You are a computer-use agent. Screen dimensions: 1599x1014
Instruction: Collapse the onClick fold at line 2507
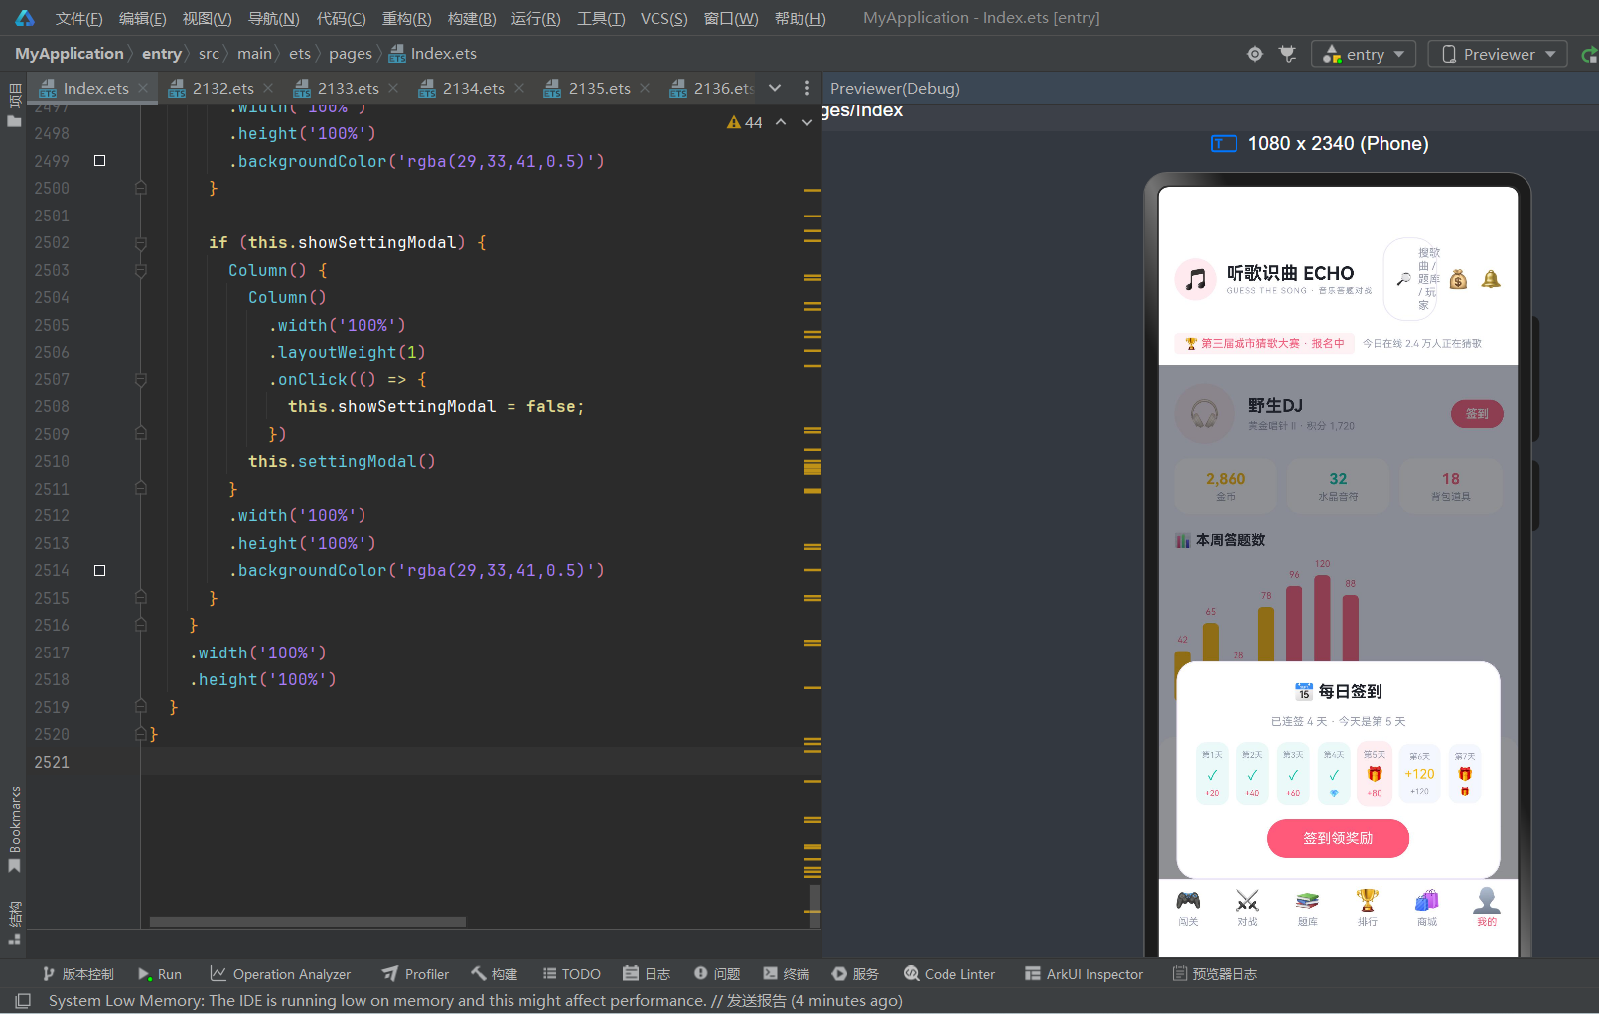click(x=141, y=379)
